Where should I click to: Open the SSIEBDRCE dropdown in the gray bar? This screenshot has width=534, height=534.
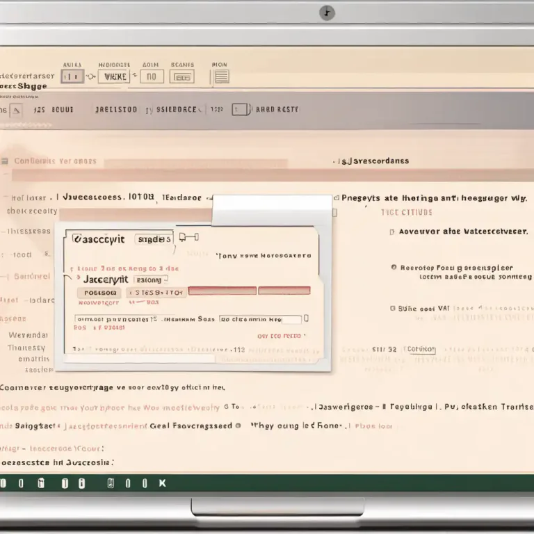tap(179, 110)
